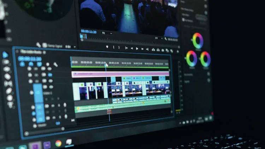Click the lower-right Lumetri color wheel
This screenshot has height=149, width=265.
pyautogui.click(x=205, y=59)
